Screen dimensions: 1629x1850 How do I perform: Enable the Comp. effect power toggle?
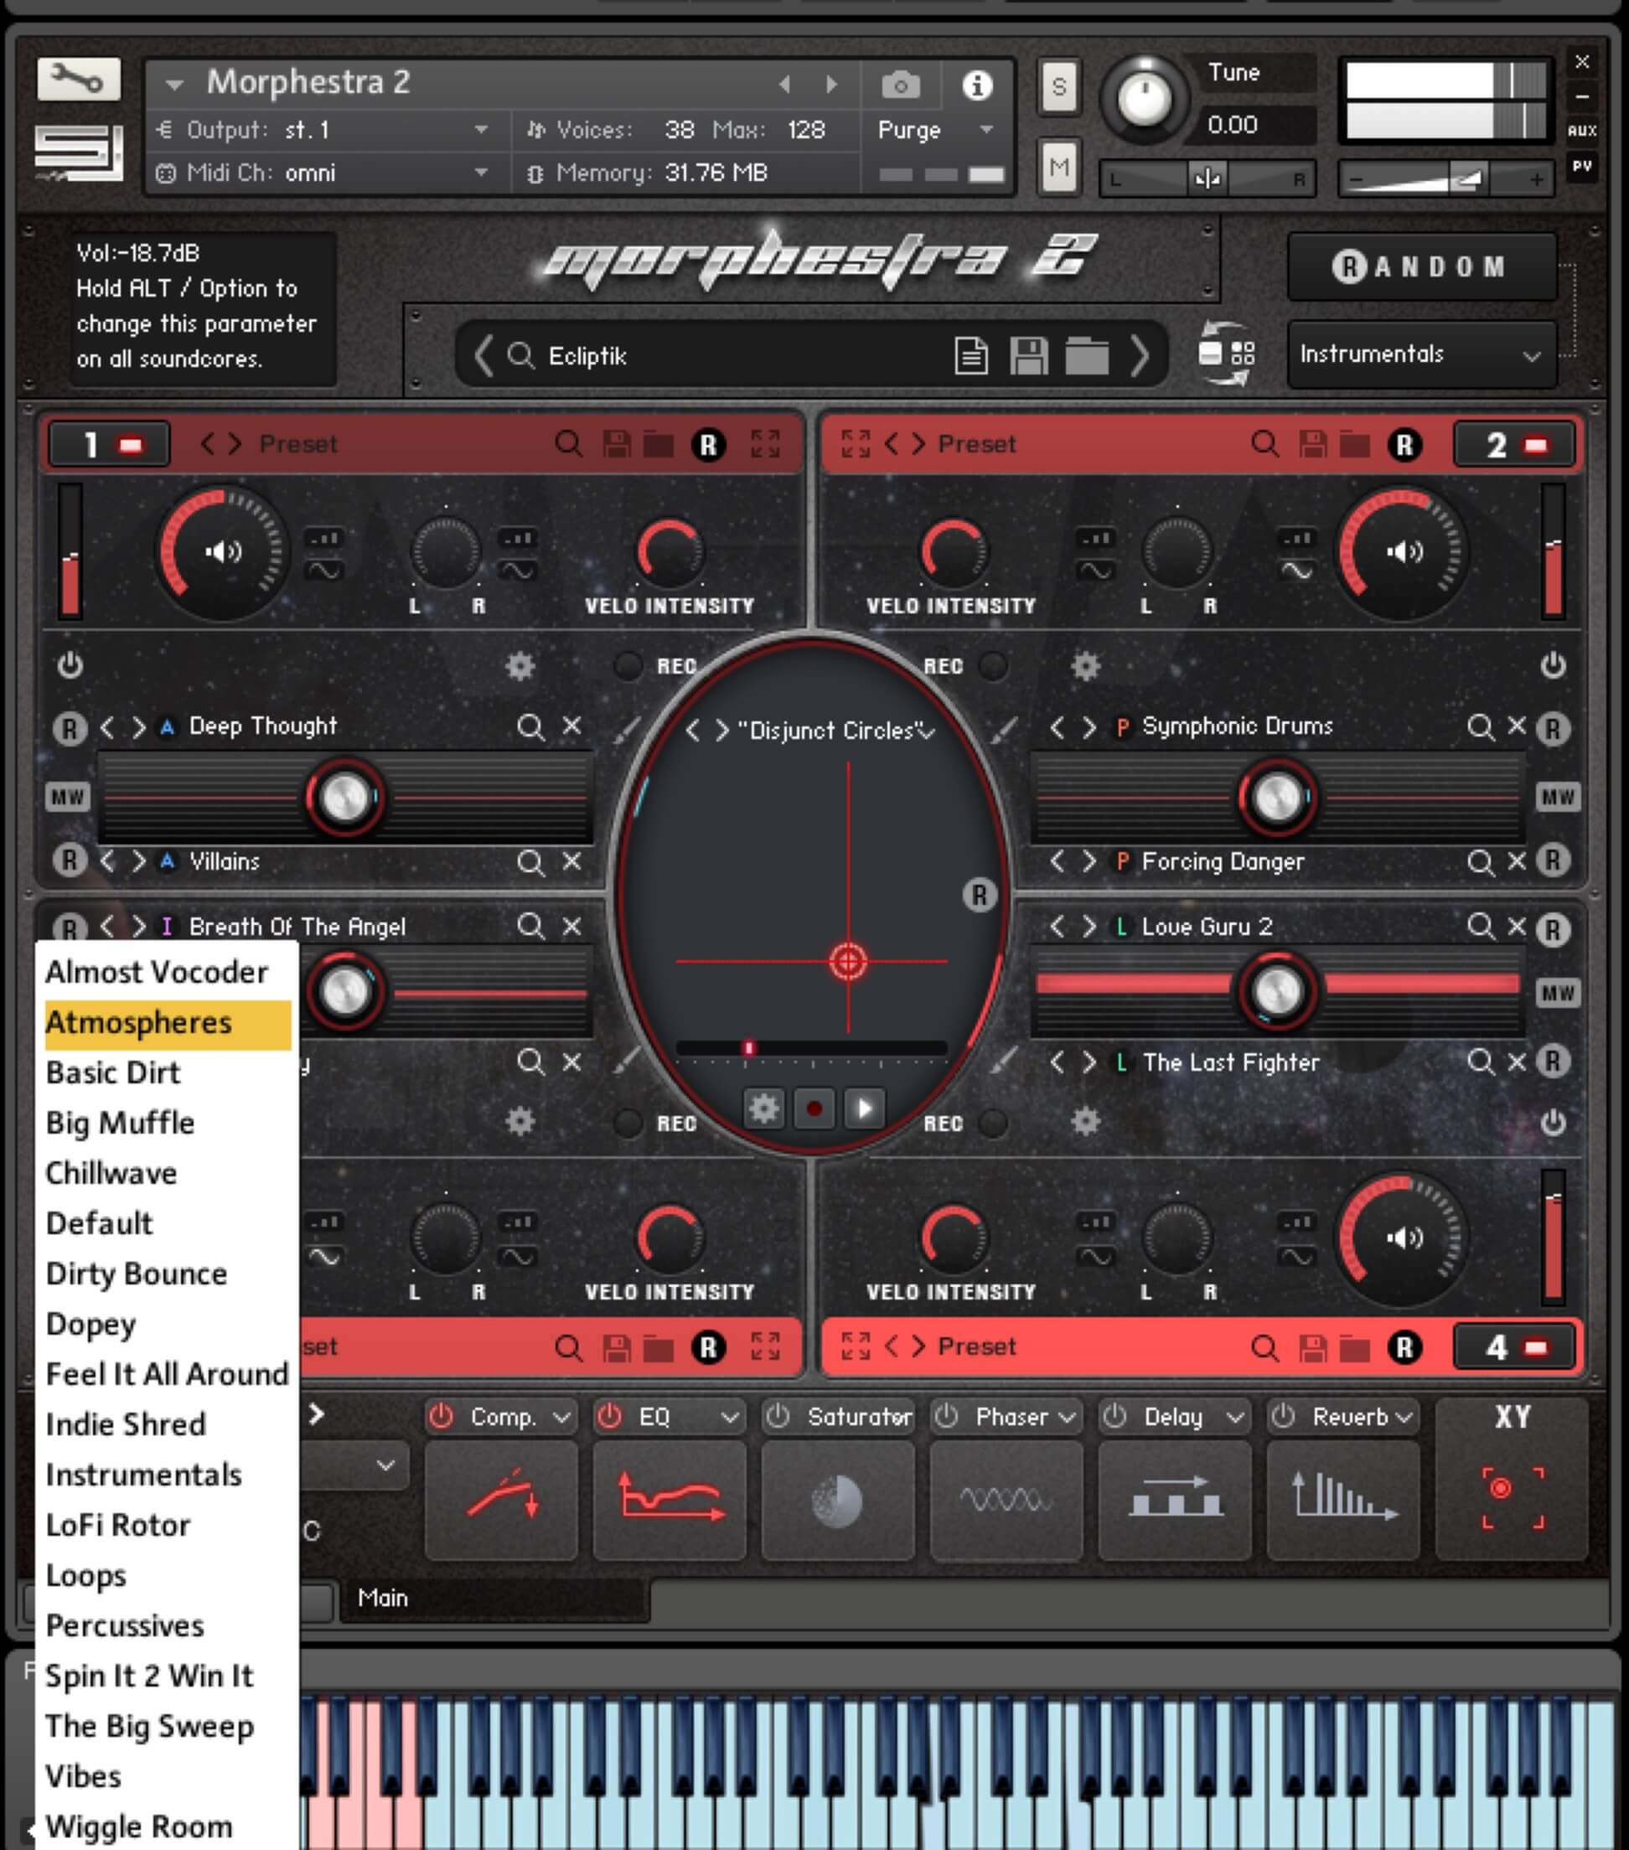[441, 1417]
